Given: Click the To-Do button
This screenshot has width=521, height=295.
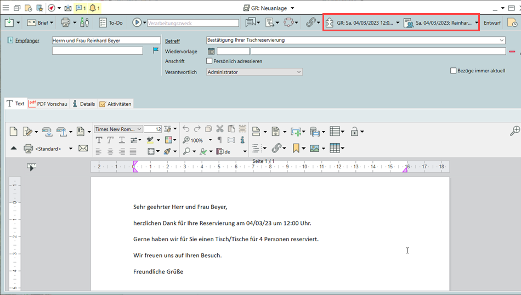Looking at the screenshot, I should (111, 22).
